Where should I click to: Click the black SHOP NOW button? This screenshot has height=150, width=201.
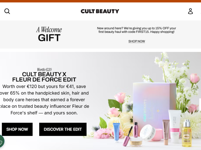(17, 129)
